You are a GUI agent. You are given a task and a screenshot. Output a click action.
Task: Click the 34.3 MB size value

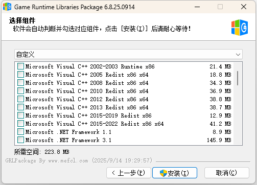coord(220,83)
